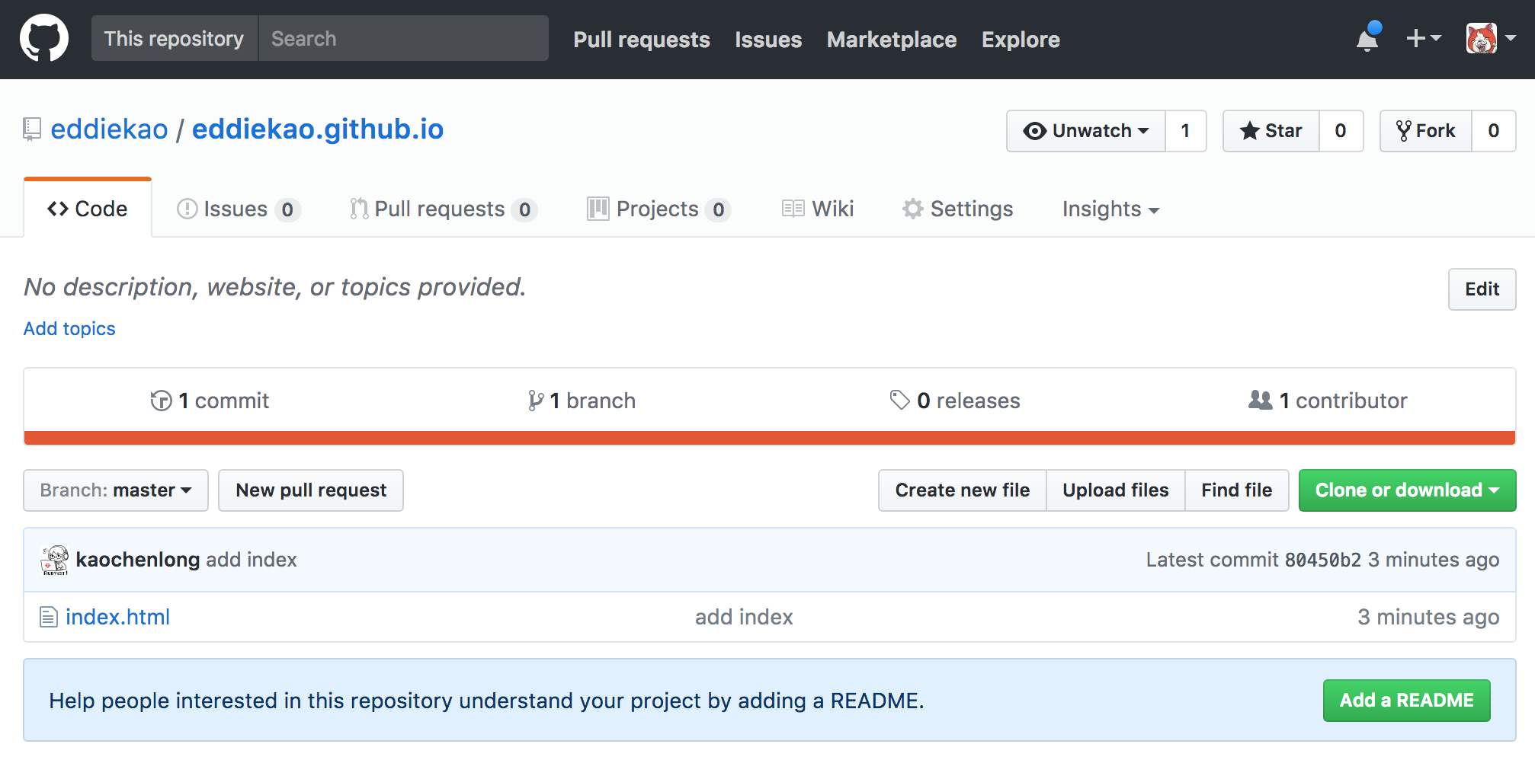The image size is (1535, 760).
Task: Open the notifications bell
Action: click(x=1367, y=40)
